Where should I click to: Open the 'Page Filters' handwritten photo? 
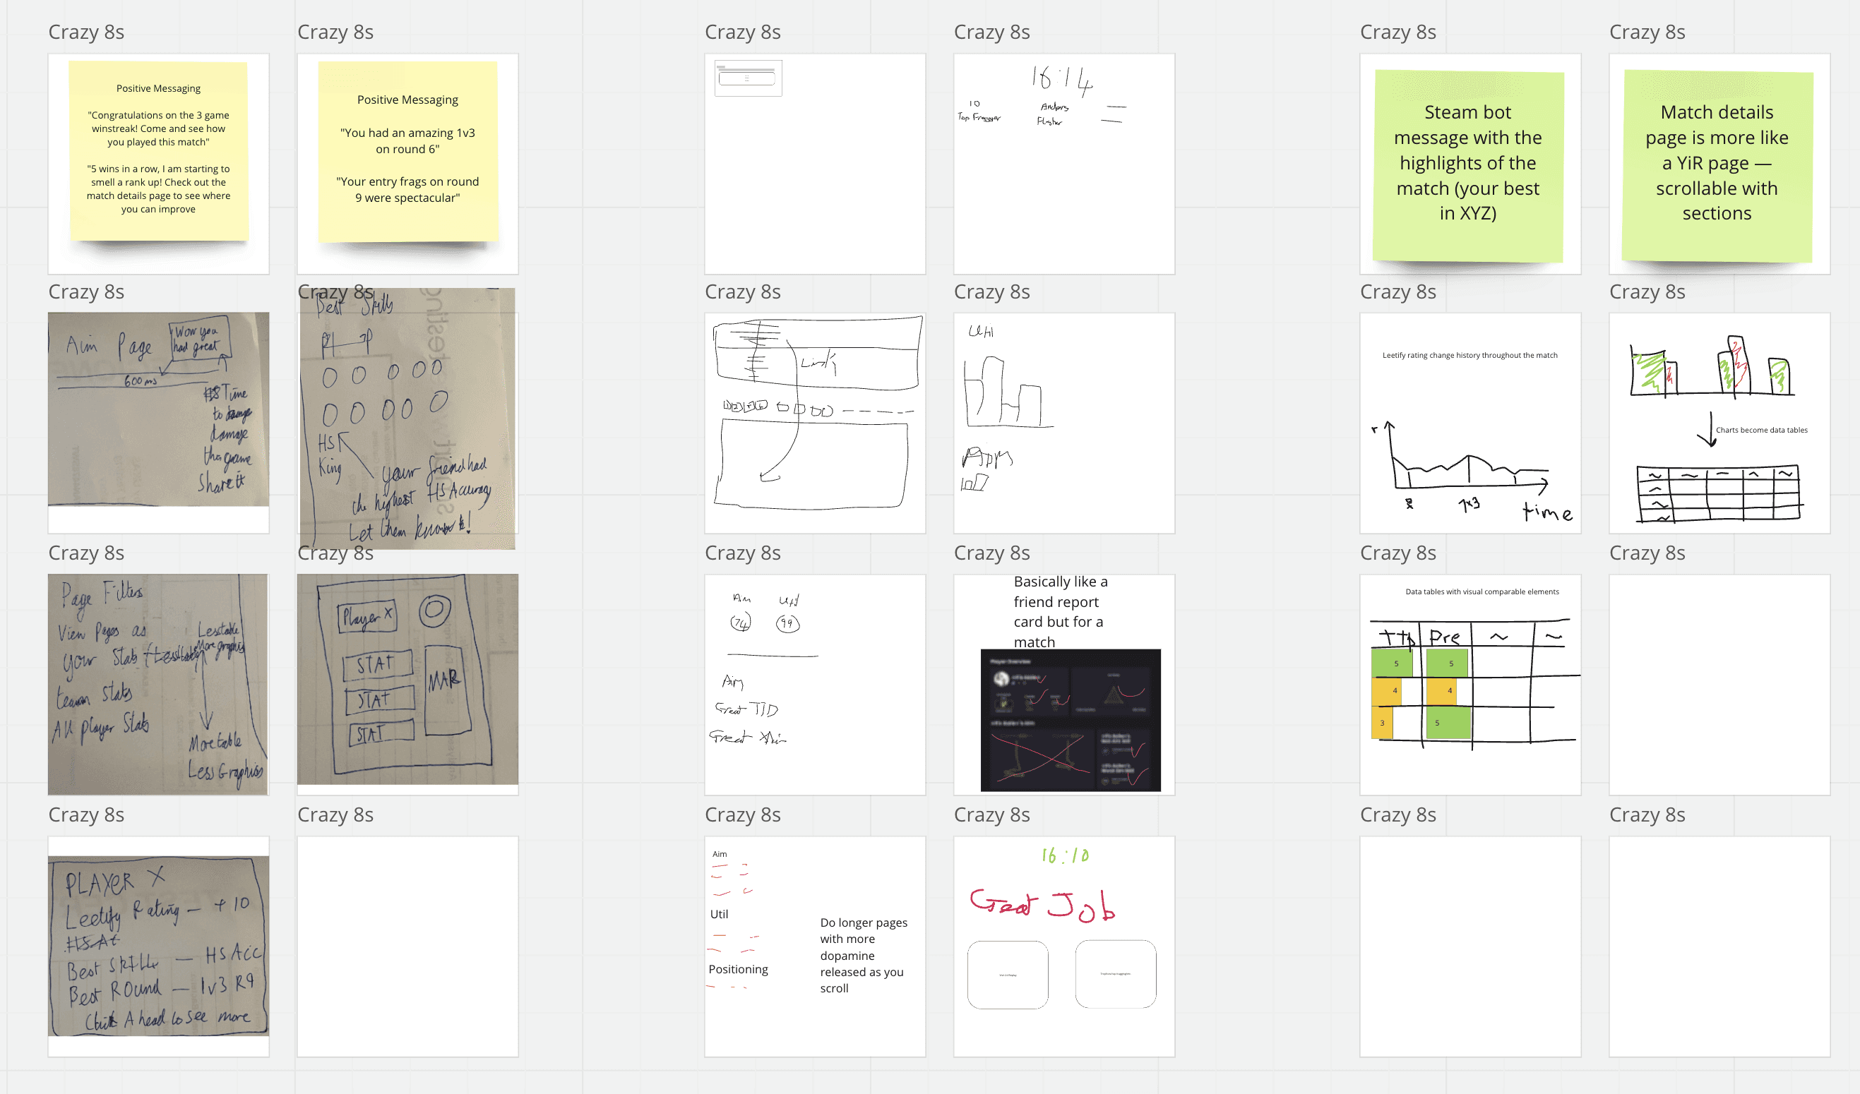[158, 684]
